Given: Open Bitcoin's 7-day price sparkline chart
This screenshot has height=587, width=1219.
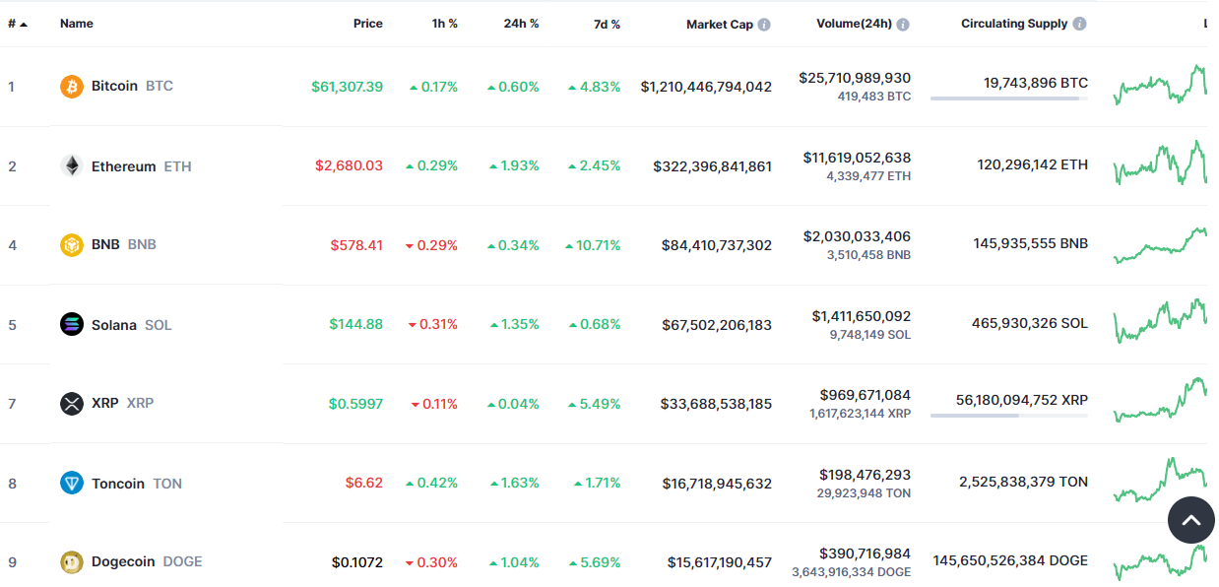Looking at the screenshot, I should pyautogui.click(x=1161, y=85).
